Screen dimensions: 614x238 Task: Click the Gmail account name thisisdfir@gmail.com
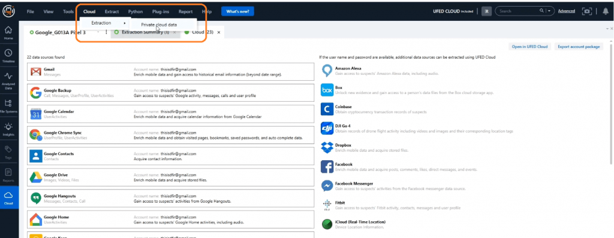click(x=178, y=69)
